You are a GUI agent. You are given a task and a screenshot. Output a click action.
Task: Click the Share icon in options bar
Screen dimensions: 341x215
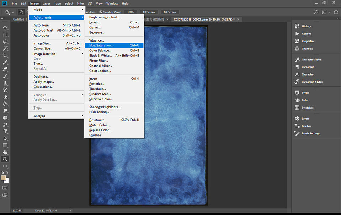click(x=336, y=12)
